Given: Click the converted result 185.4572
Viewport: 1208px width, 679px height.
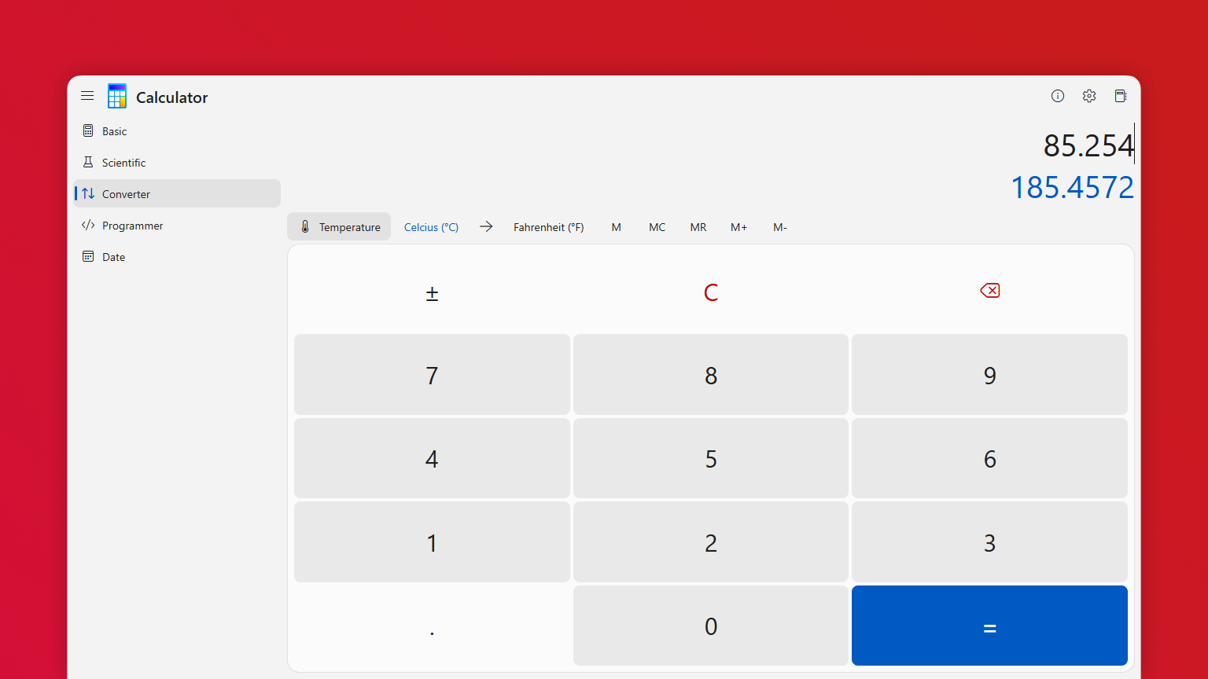Looking at the screenshot, I should pos(1072,187).
